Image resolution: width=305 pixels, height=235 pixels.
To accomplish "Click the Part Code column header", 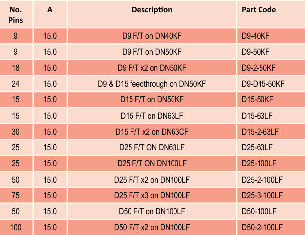I will (x=259, y=10).
